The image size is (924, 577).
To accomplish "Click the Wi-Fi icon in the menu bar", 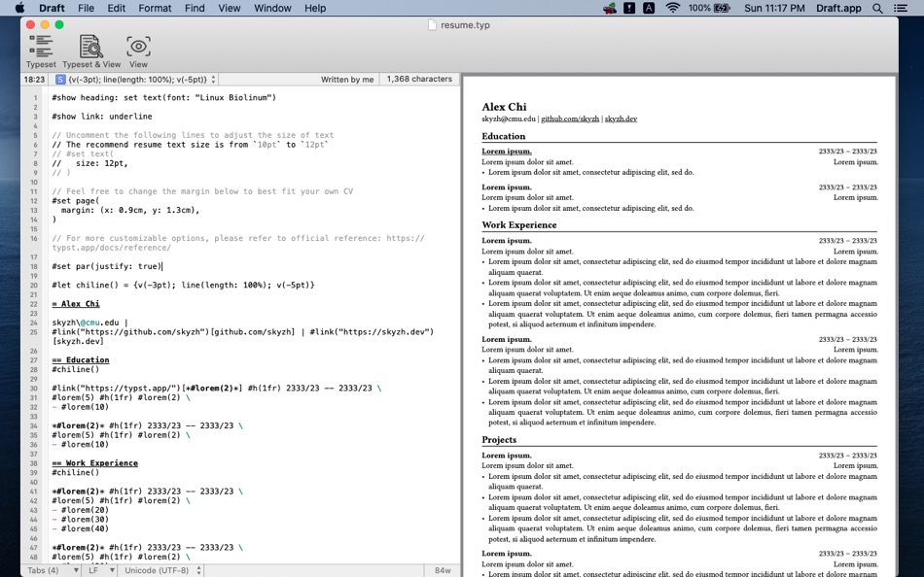I will coord(673,8).
